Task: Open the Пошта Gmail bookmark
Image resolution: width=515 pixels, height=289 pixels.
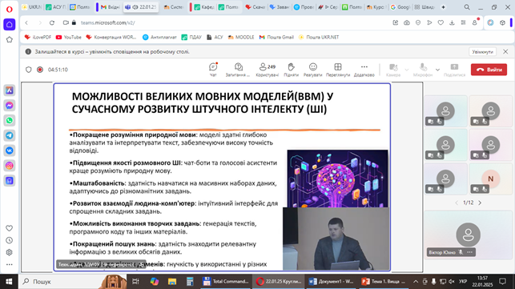Action: (276, 37)
